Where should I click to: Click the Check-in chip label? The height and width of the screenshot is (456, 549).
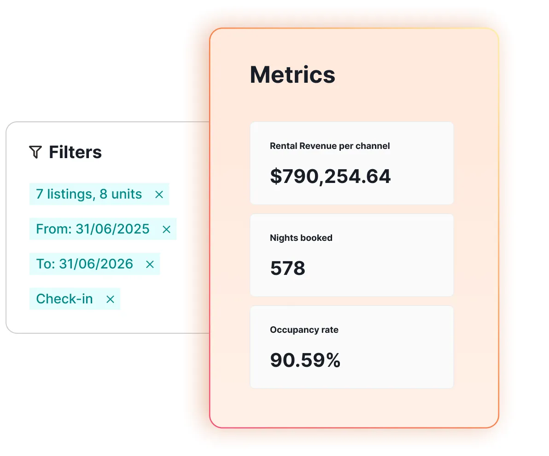point(64,299)
